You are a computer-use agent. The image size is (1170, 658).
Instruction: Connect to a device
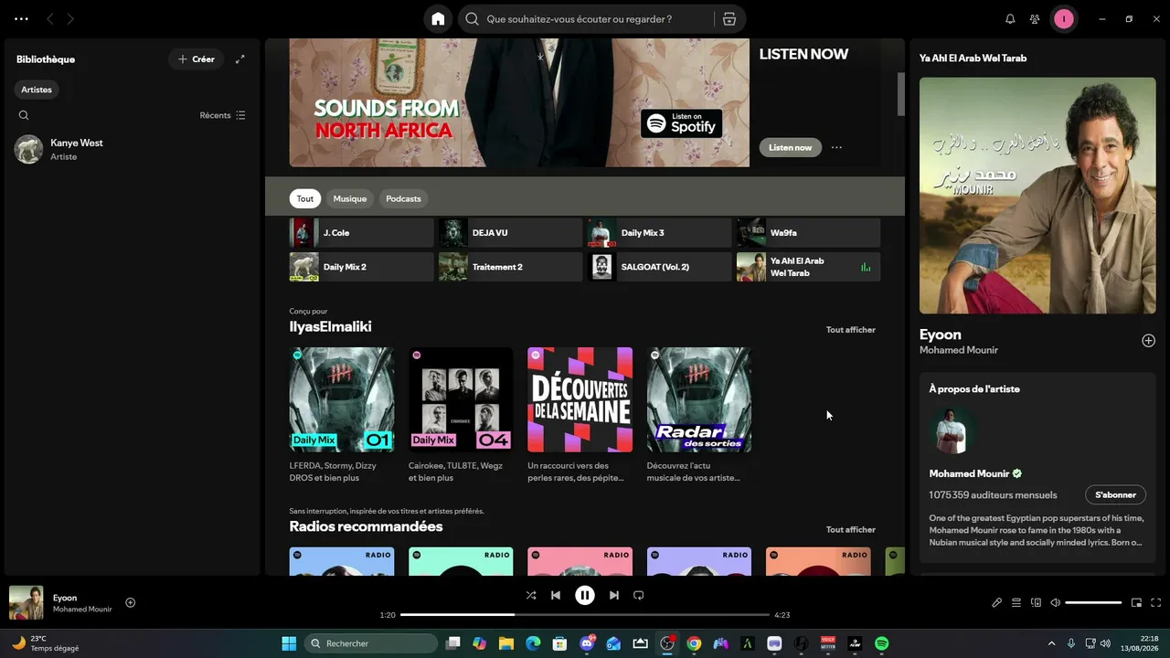[x=1036, y=602]
